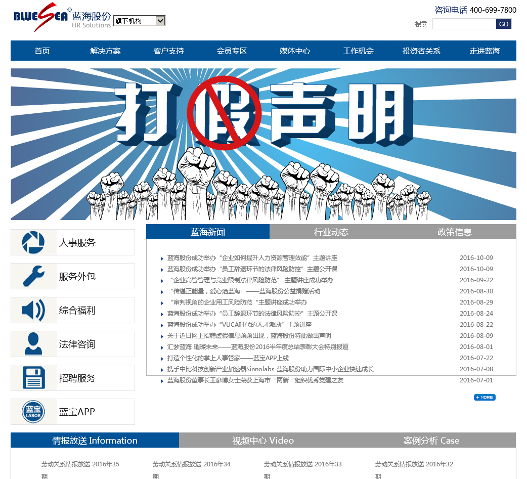
Task: Open the 服务外包 link text
Action: point(77,276)
